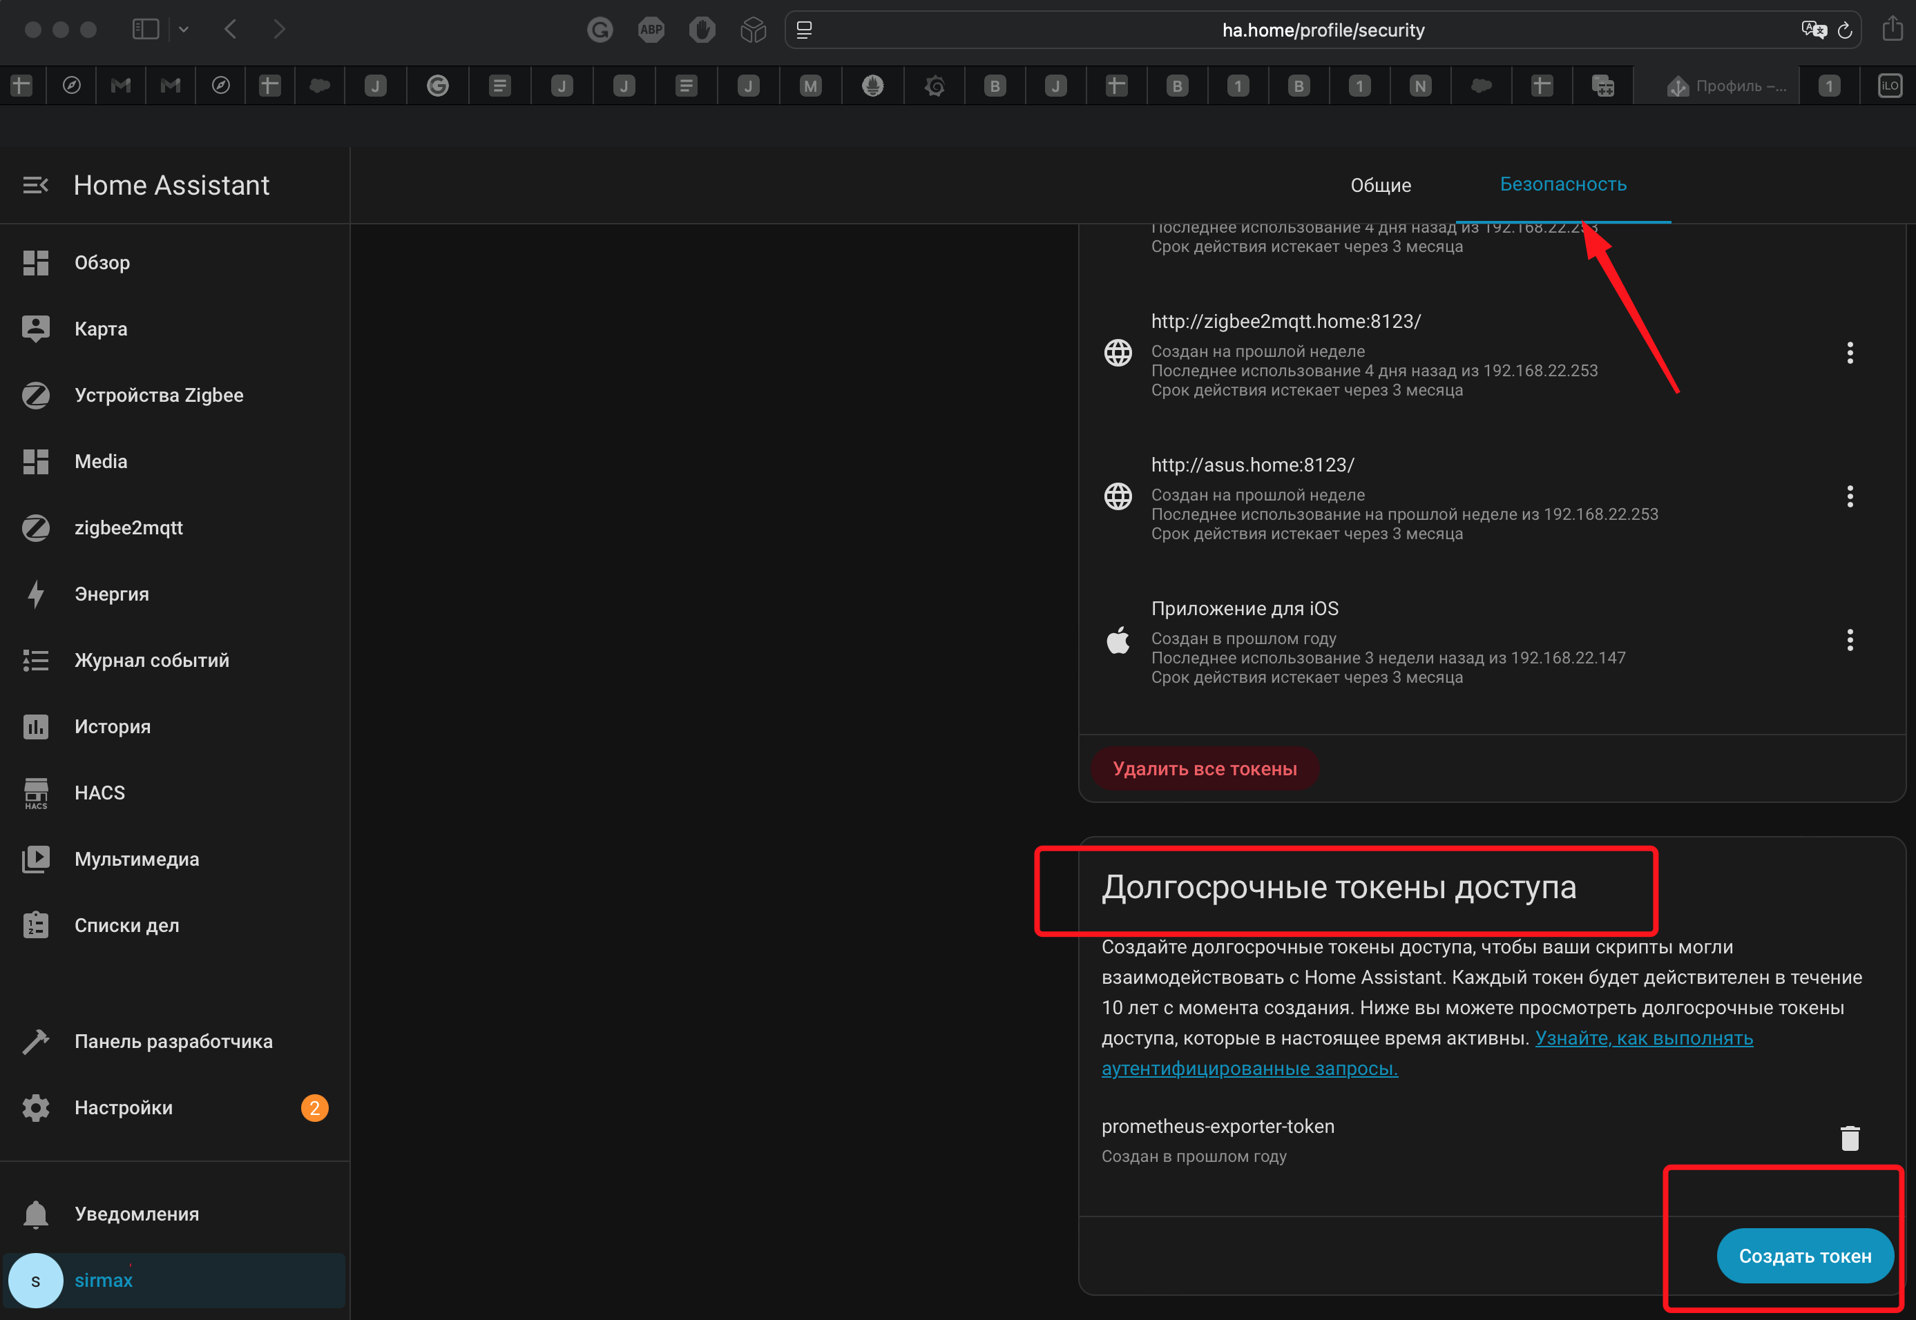Image resolution: width=1916 pixels, height=1320 pixels.
Task: Select the Безопасность tab
Action: click(1563, 184)
